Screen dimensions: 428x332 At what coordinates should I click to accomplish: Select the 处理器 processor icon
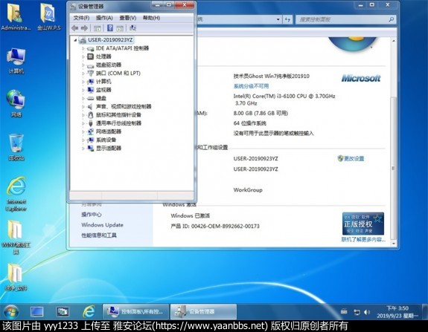click(90, 56)
